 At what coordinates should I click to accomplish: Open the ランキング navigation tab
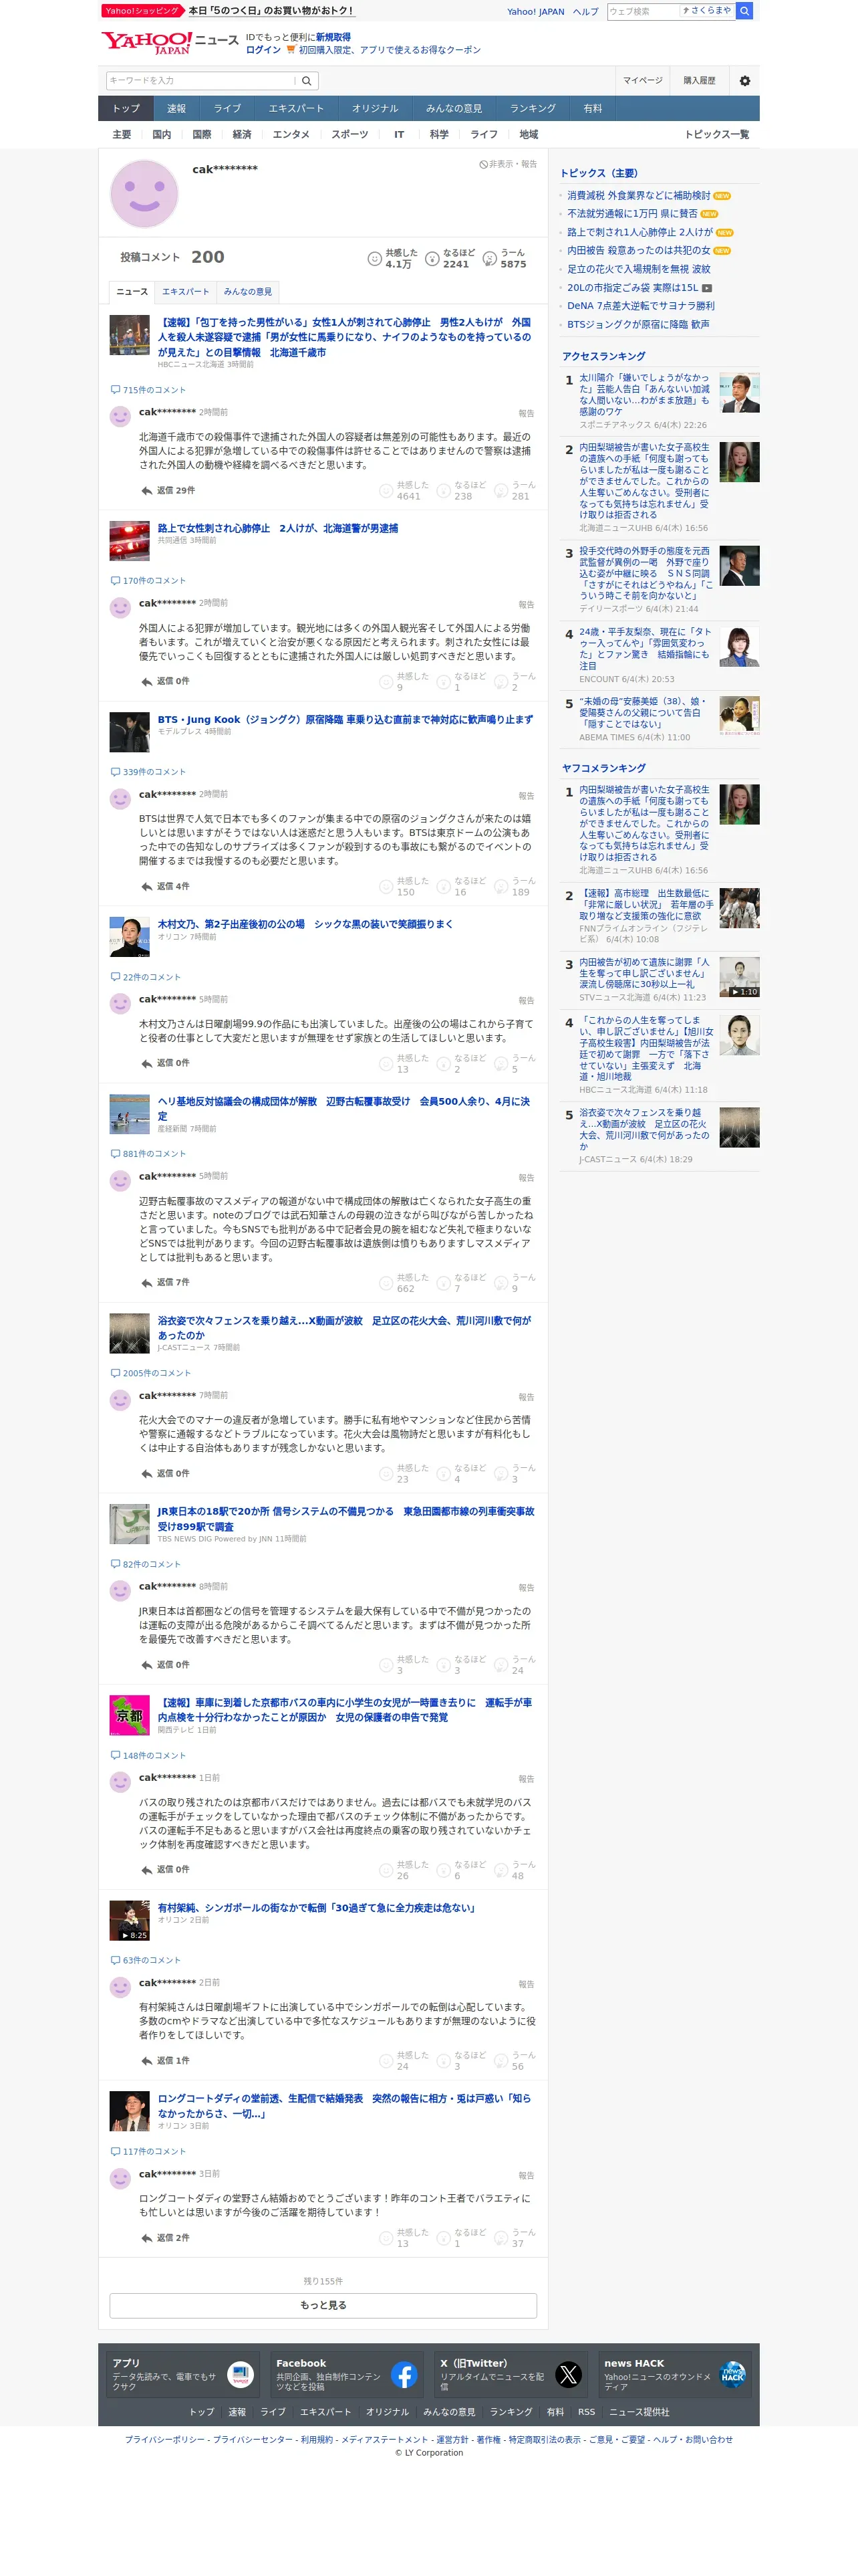coord(533,109)
